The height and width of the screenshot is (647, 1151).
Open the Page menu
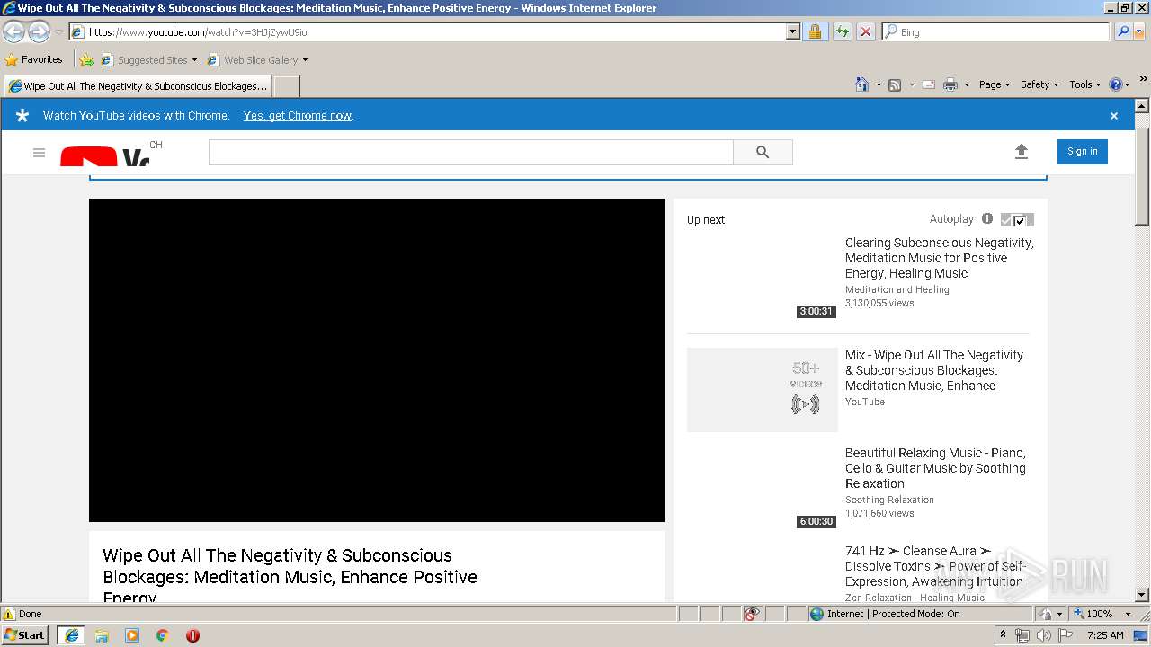(994, 84)
